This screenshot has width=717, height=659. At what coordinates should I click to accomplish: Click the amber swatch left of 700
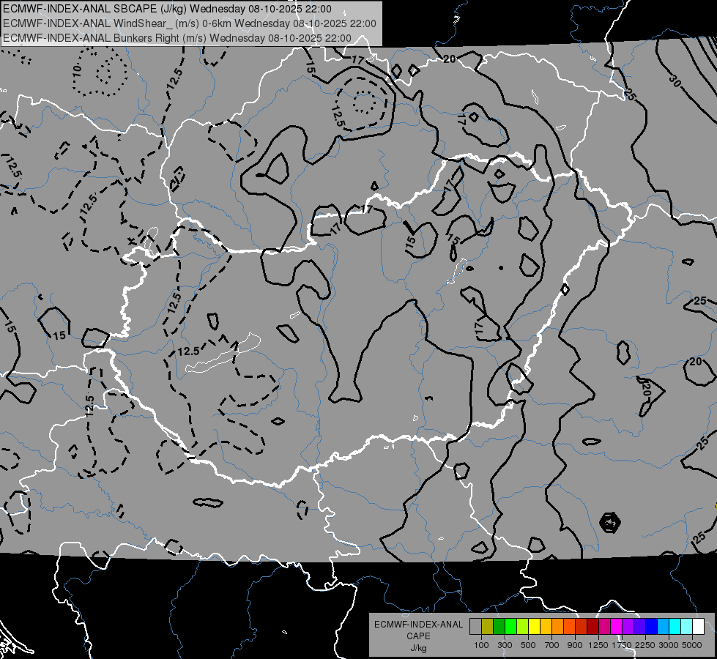546,626
